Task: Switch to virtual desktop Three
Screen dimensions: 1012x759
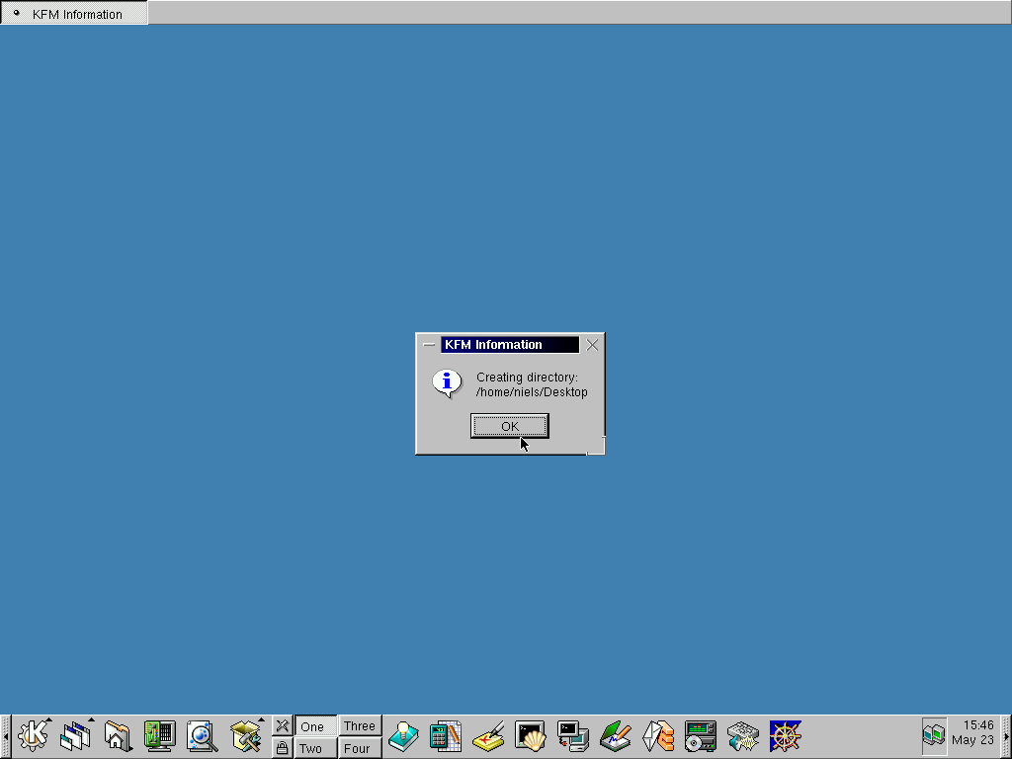Action: [x=360, y=726]
